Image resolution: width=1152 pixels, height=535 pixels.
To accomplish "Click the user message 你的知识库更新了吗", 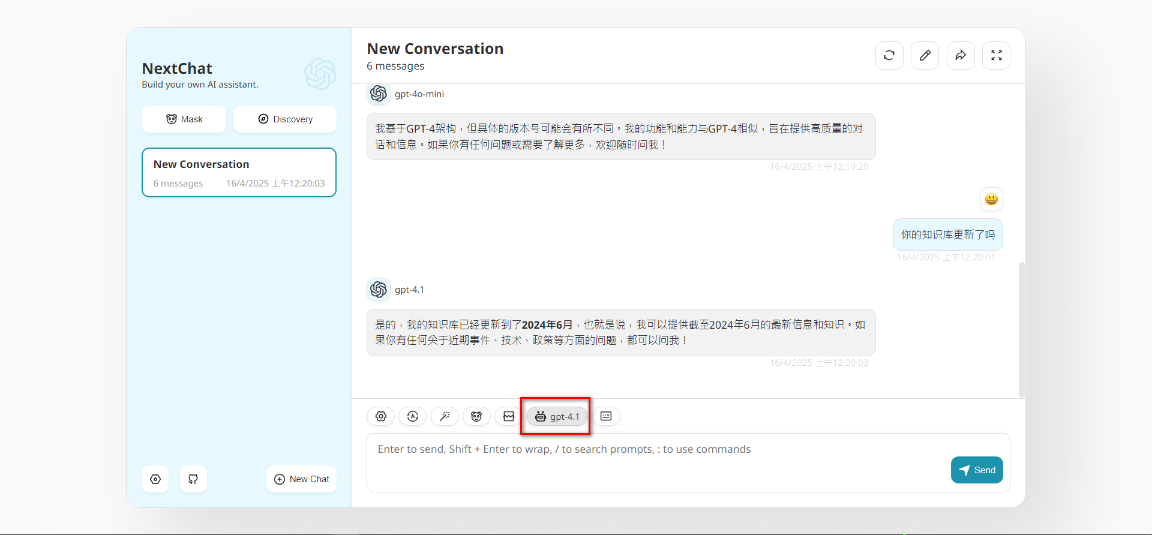I will tap(948, 235).
